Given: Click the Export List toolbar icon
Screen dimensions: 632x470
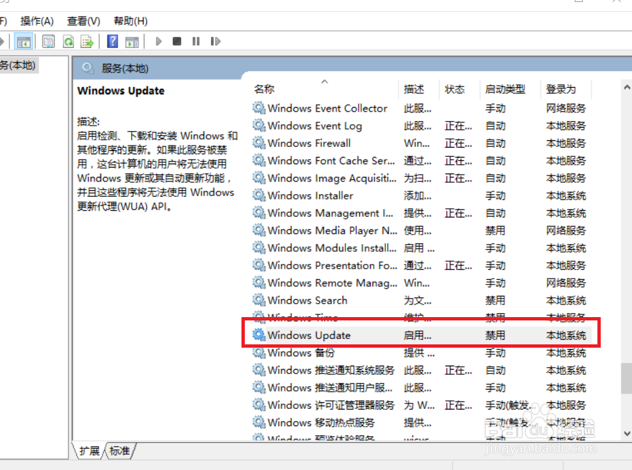Looking at the screenshot, I should 87,41.
